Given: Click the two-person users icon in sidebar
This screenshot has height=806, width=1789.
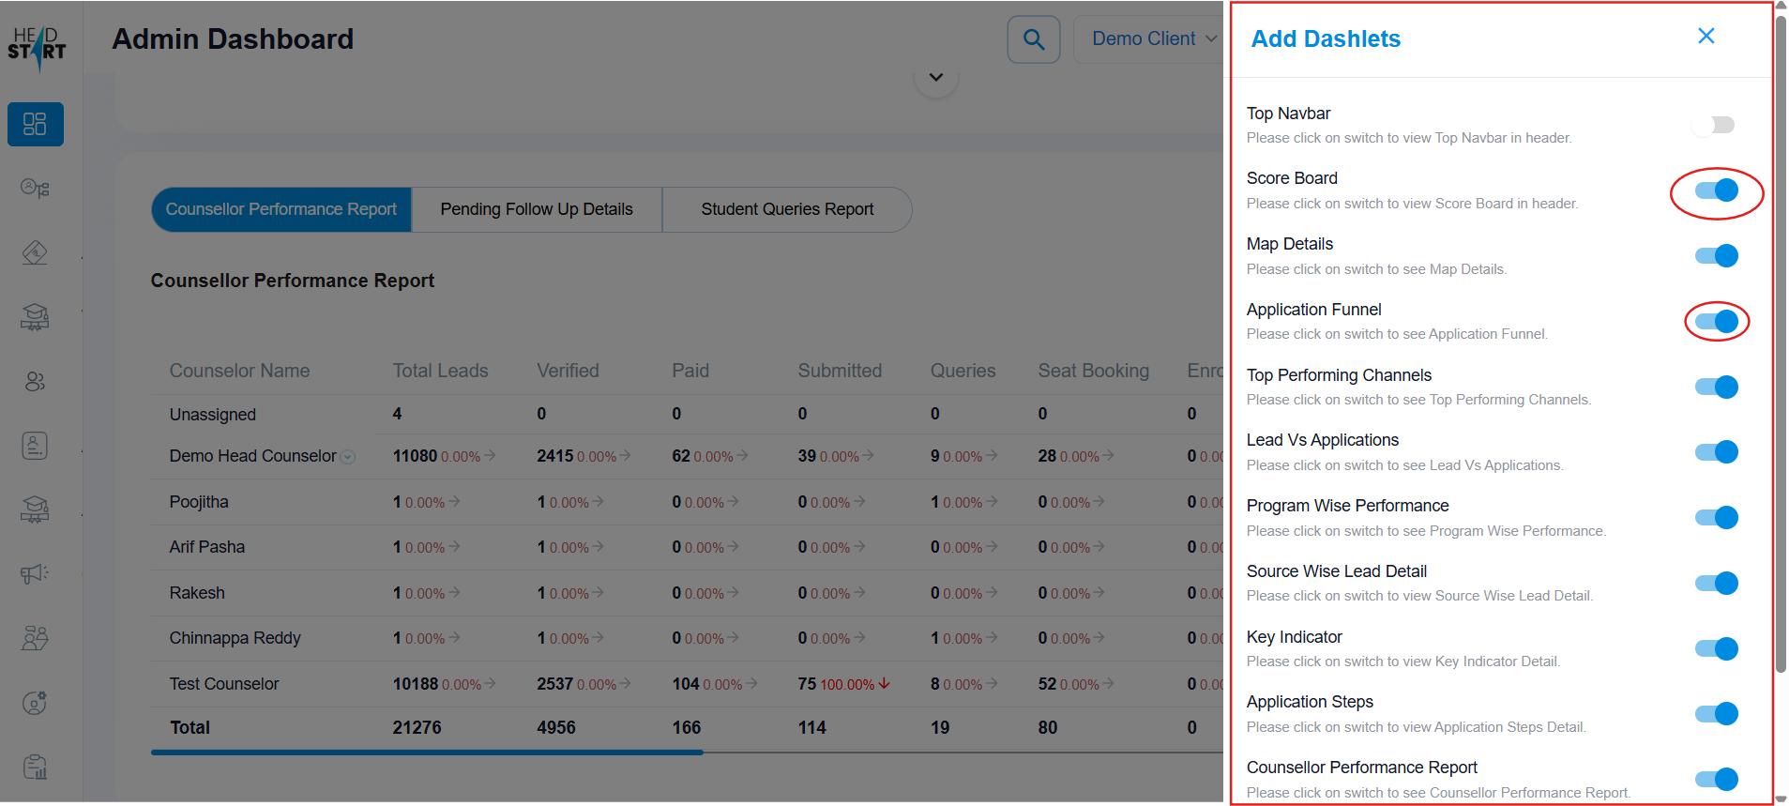Looking at the screenshot, I should [x=35, y=382].
